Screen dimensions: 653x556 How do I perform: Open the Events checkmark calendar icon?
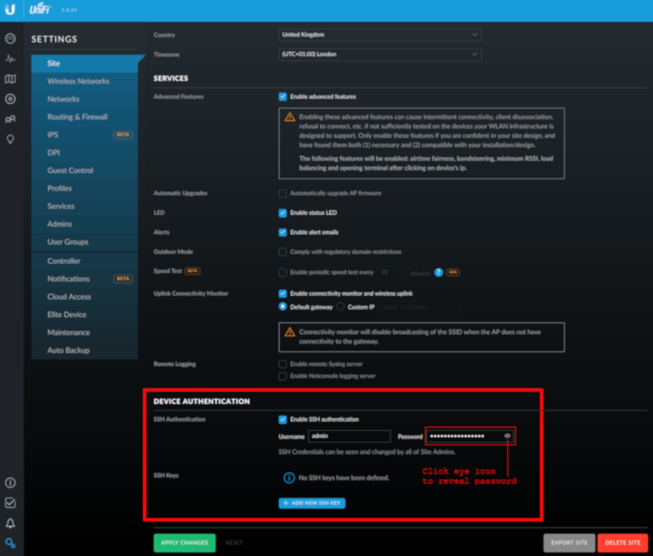coord(10,502)
